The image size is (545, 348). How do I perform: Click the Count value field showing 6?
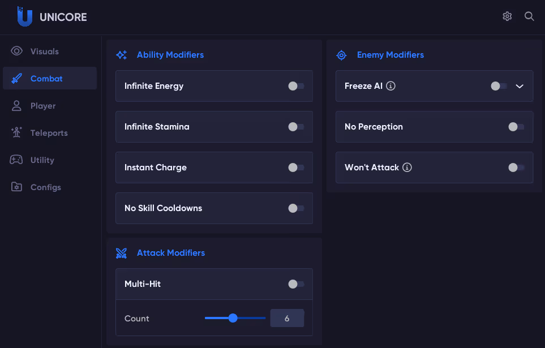[287, 318]
